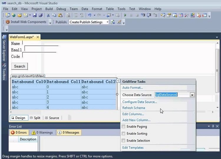Open the Toolbox side tab

(4, 72)
